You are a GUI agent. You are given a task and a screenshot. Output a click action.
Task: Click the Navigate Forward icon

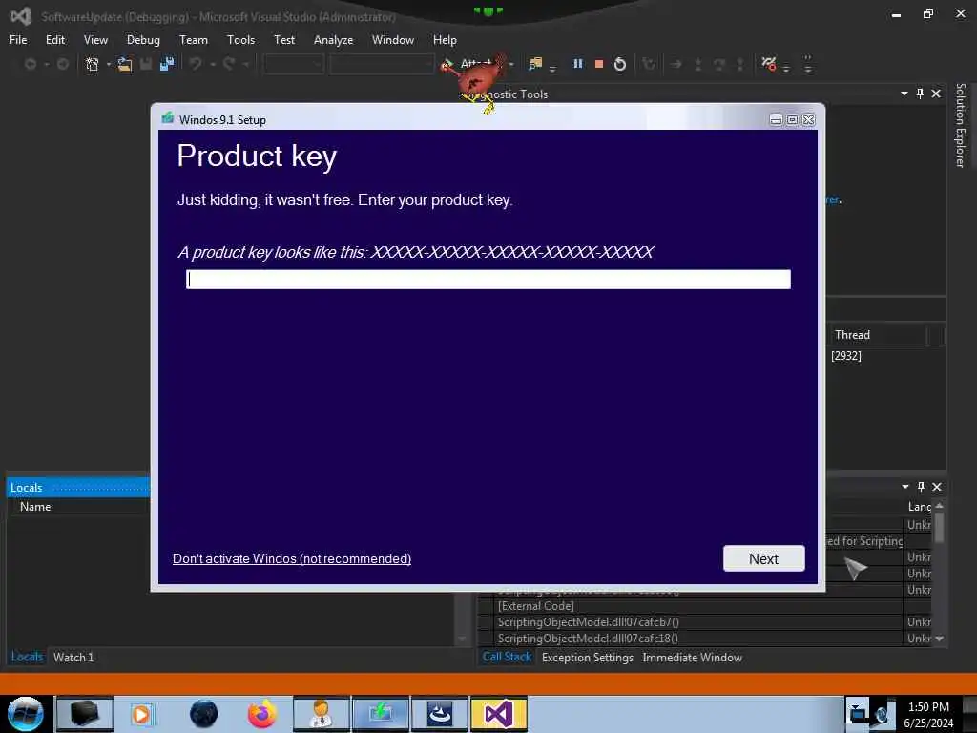tap(62, 64)
